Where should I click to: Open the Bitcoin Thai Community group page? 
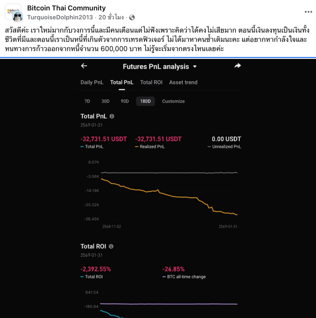coord(66,8)
